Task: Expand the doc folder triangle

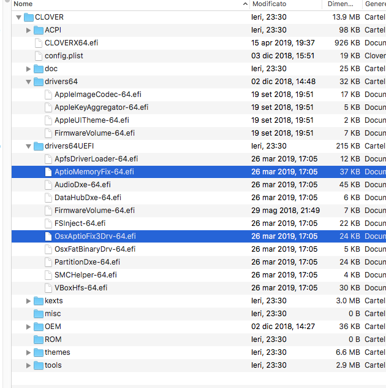Action: point(28,69)
